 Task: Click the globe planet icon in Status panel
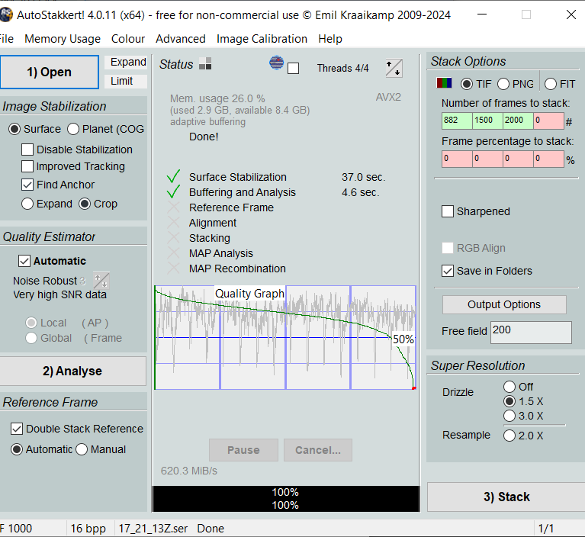click(276, 63)
